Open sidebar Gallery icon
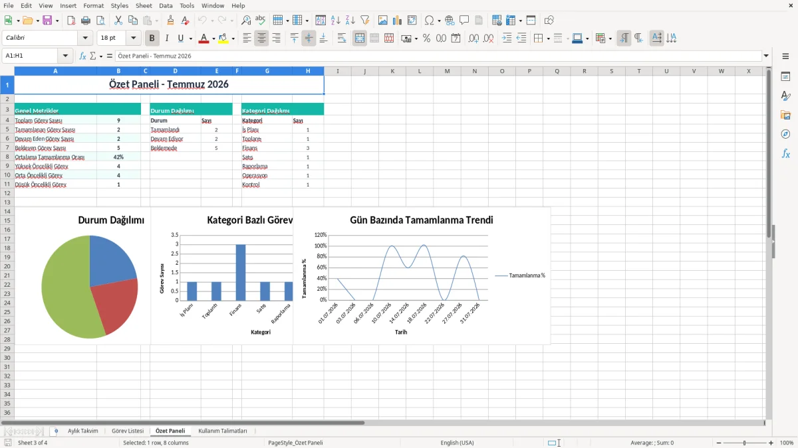 [785, 115]
